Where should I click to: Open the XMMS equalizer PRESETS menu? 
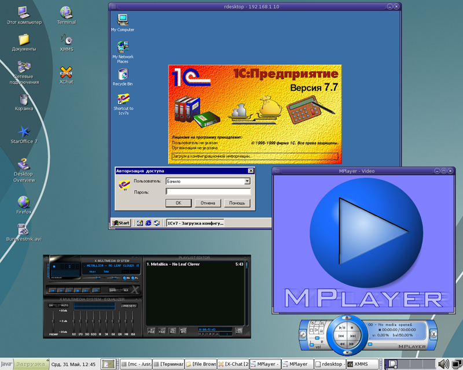tap(130, 305)
